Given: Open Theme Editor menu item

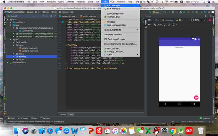Looking at the screenshot, I should pyautogui.click(x=120, y=17).
